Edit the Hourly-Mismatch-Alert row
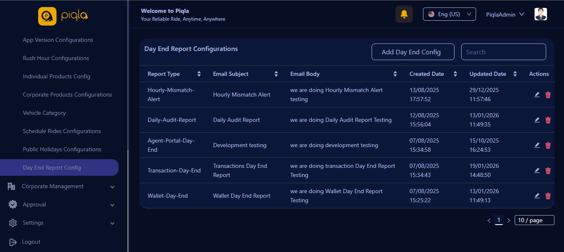 tap(537, 94)
